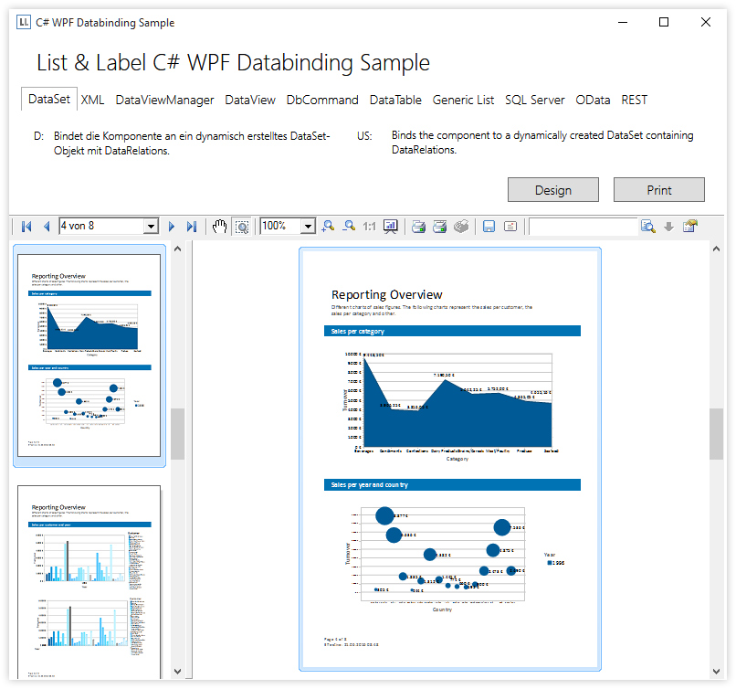Click the preview vertical scrollbar thumb
This screenshot has width=736, height=689.
coord(716,434)
